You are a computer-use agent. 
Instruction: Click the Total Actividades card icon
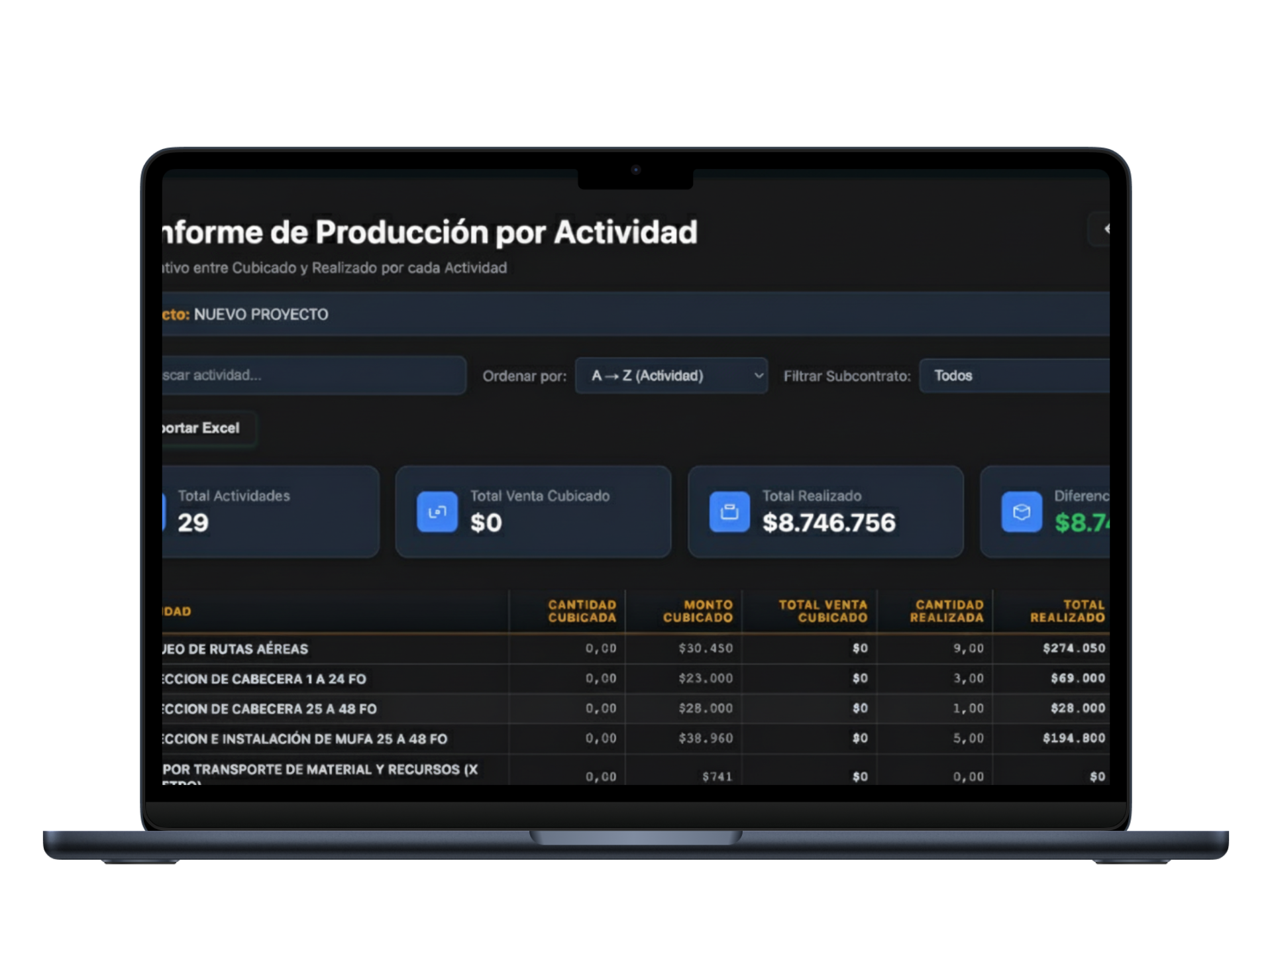pyautogui.click(x=166, y=511)
